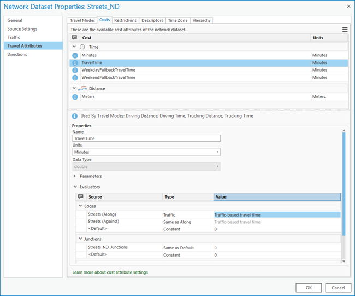355x296 pixels.
Task: Select Source Settings in left pane
Action: tap(22, 29)
